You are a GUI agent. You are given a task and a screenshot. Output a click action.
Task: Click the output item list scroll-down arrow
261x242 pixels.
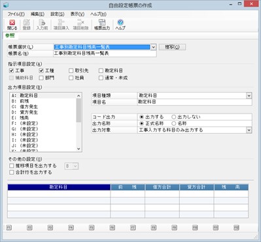(78, 149)
